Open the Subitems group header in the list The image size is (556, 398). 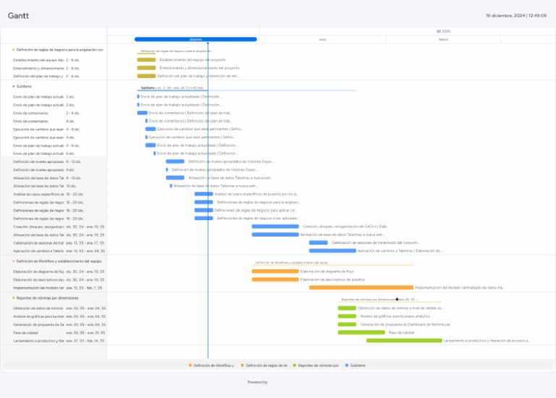coord(22,87)
